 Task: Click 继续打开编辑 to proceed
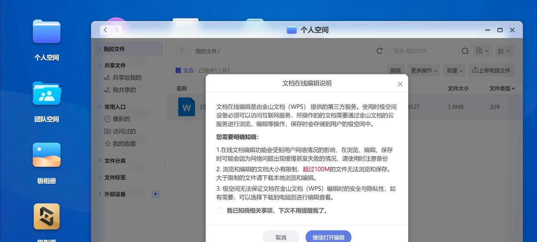pyautogui.click(x=329, y=237)
